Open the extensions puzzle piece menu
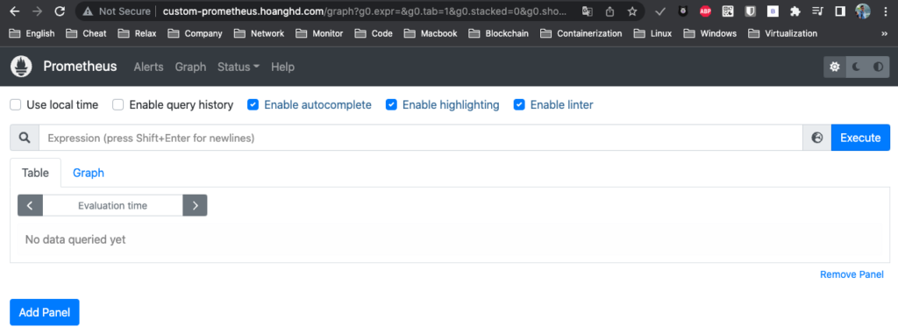Image resolution: width=898 pixels, height=334 pixels. point(795,11)
